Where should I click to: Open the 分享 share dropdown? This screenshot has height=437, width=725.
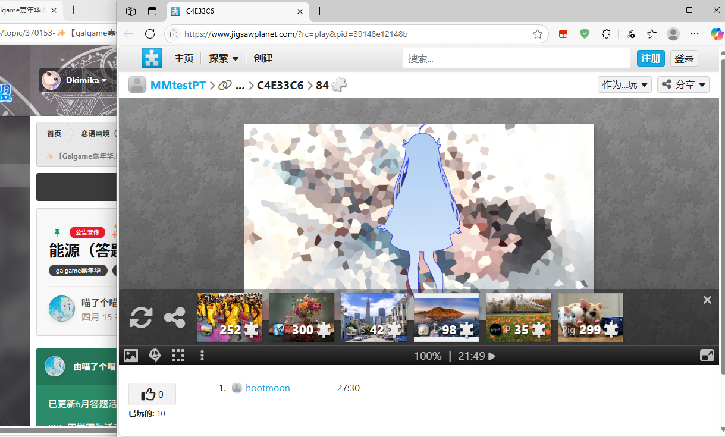tap(683, 84)
